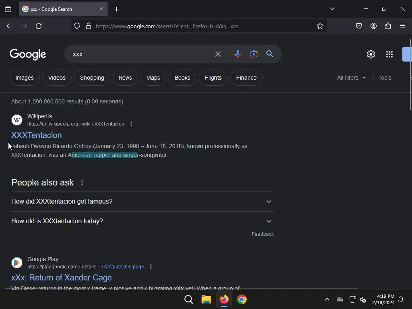Open Firefox application menu

click(x=402, y=26)
